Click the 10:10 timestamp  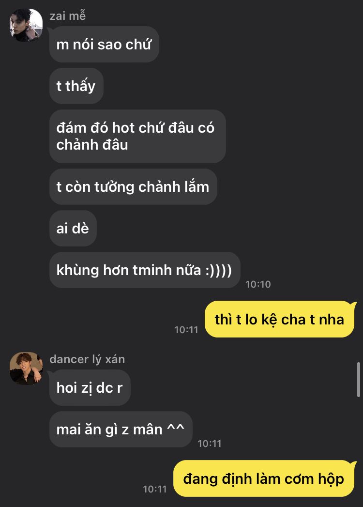[258, 284]
